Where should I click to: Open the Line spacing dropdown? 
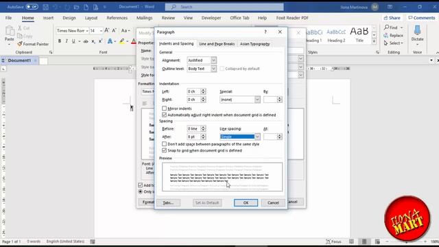click(257, 137)
